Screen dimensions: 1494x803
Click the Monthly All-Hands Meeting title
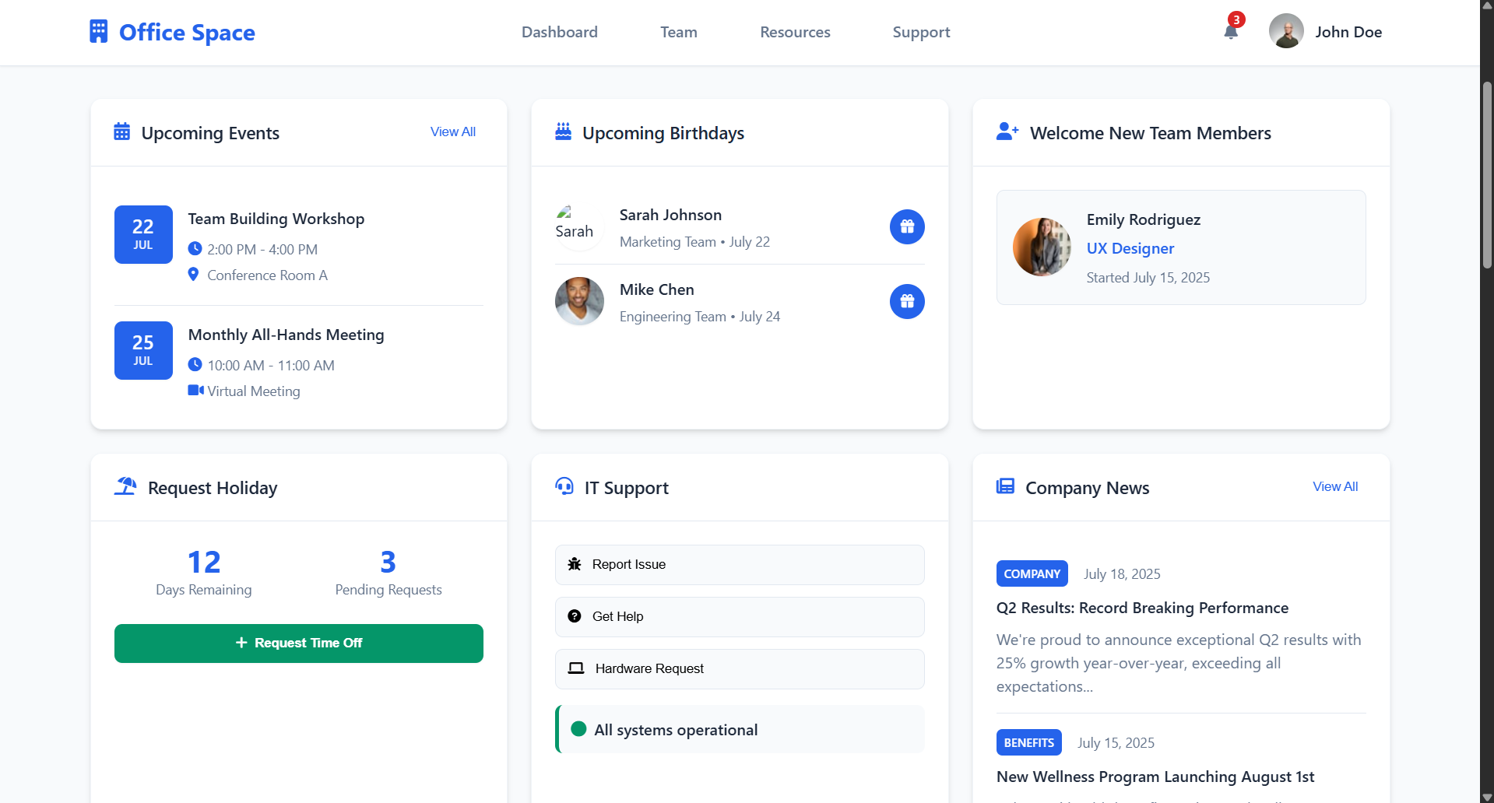(286, 335)
